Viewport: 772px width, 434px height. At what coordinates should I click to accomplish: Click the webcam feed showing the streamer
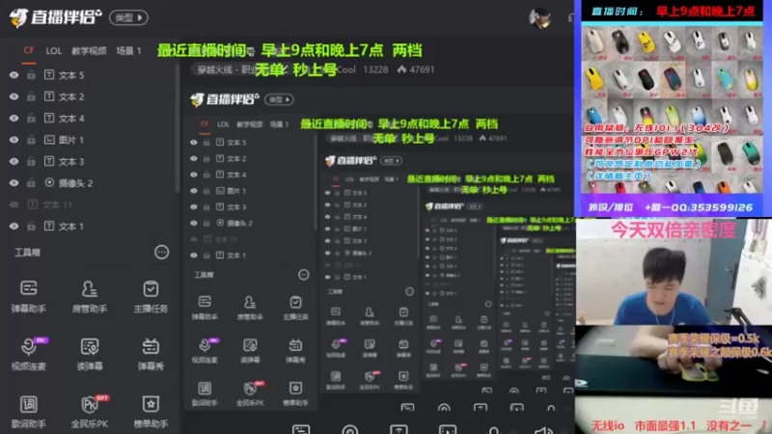673,272
